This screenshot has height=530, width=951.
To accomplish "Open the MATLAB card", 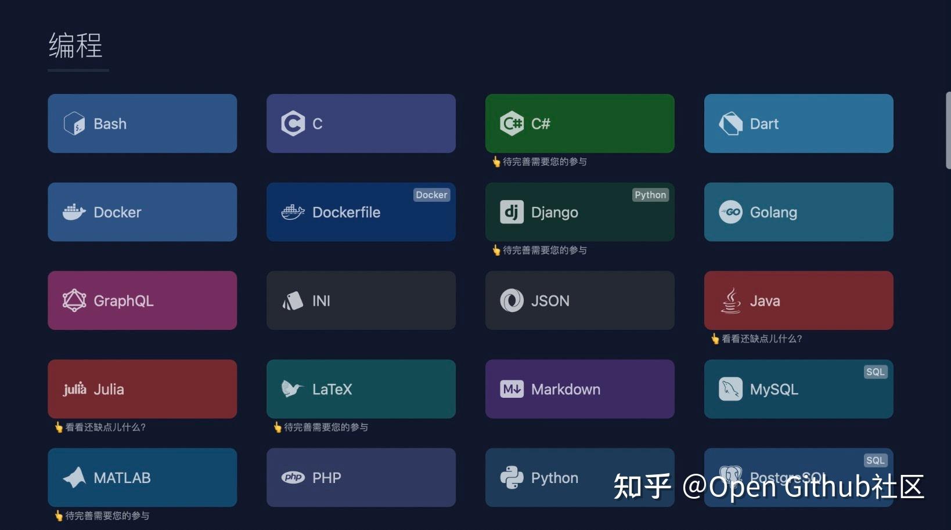I will pyautogui.click(x=142, y=477).
